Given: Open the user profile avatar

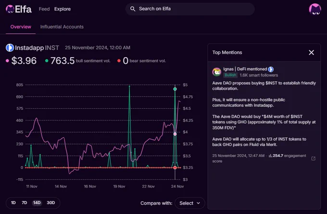Looking at the screenshot, I should 314,9.
